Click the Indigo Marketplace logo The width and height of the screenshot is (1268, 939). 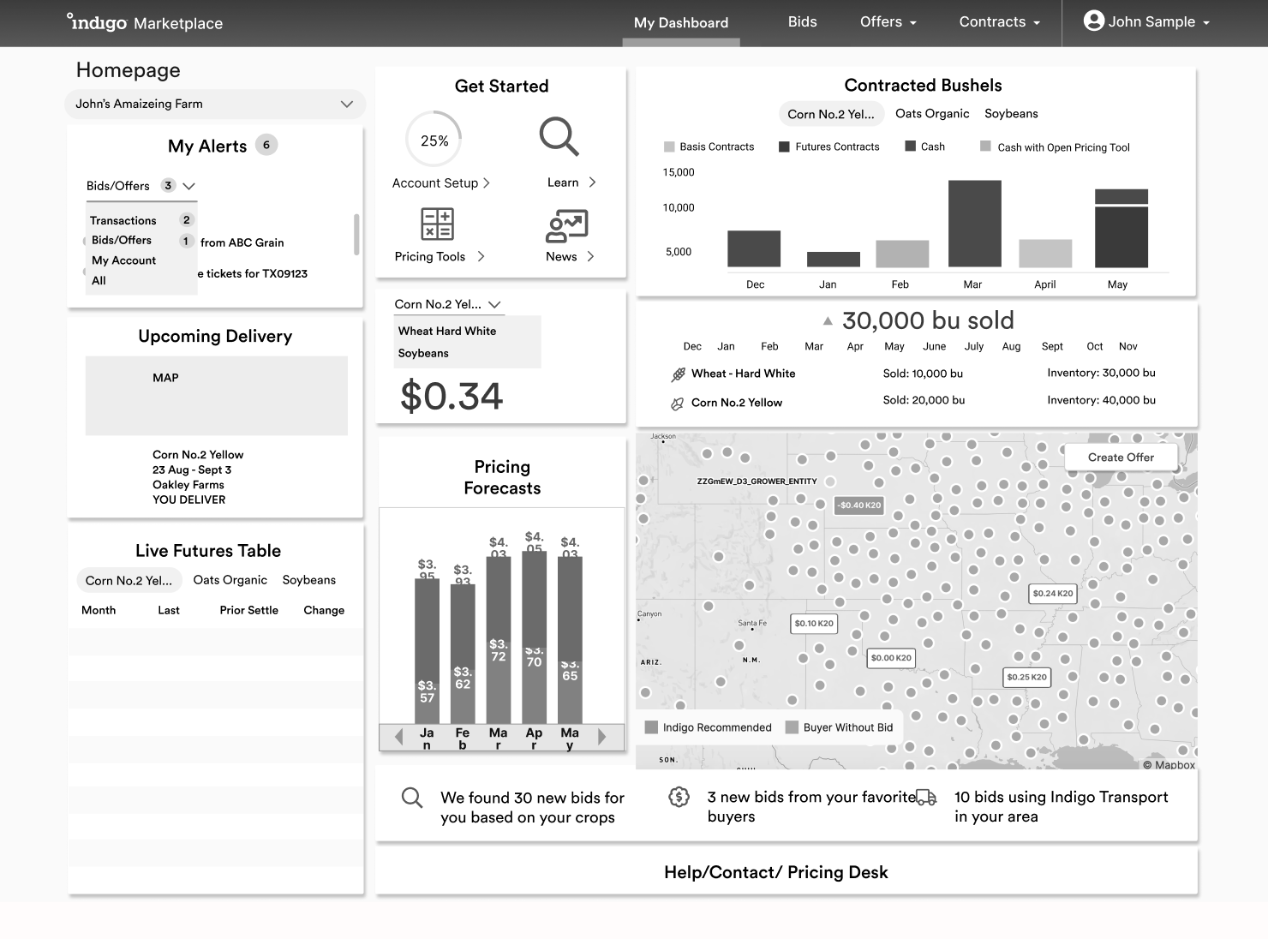[145, 22]
